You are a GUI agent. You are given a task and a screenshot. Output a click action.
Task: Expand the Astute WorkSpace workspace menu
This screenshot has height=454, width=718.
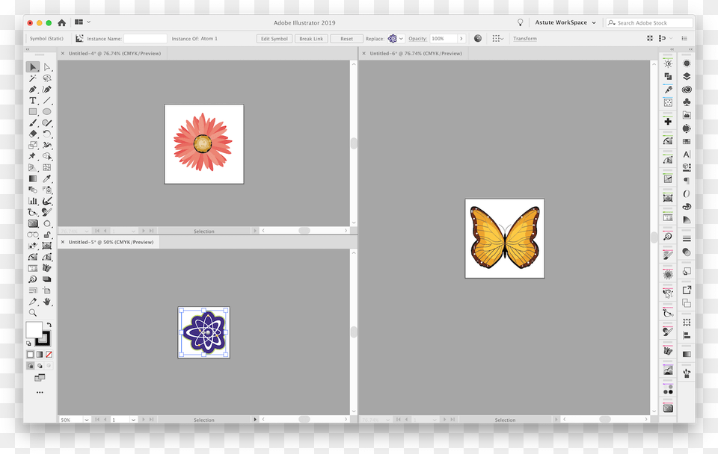pos(565,22)
